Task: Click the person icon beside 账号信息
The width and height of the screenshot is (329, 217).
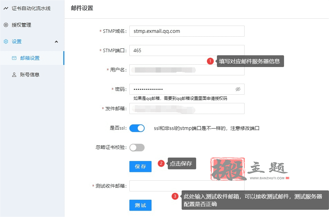Action: tap(14, 75)
